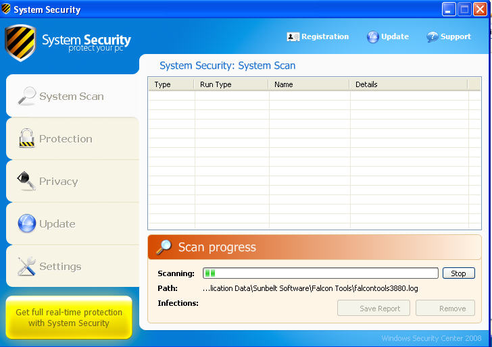Minimize the System Security window
492x347 pixels.
(449, 9)
